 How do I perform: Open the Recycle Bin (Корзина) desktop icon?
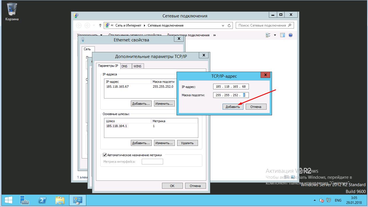(x=12, y=12)
